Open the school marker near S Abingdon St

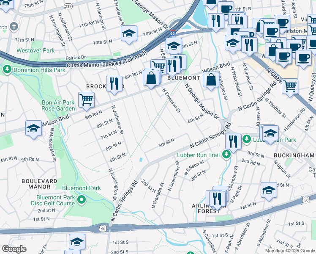coord(269,190)
